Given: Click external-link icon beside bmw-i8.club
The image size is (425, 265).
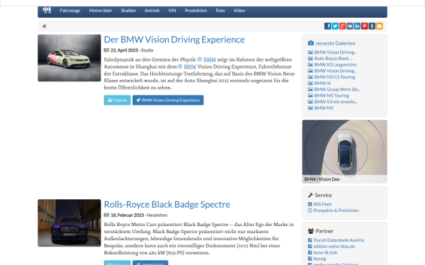Looking at the screenshot, I should click(x=310, y=252).
